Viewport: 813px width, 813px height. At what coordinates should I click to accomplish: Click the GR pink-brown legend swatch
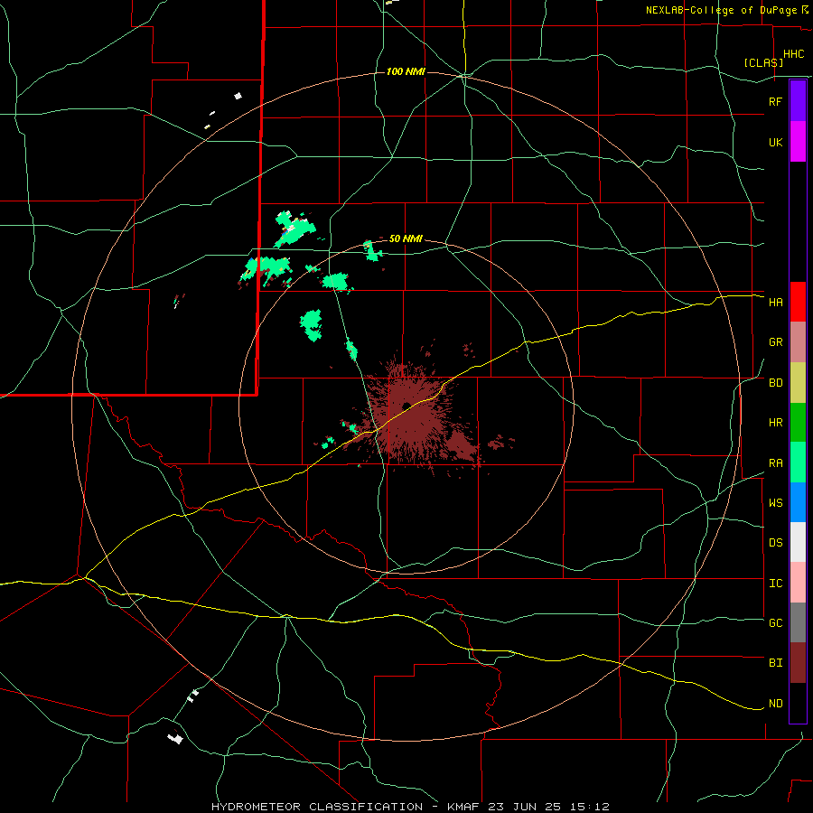[x=798, y=342]
